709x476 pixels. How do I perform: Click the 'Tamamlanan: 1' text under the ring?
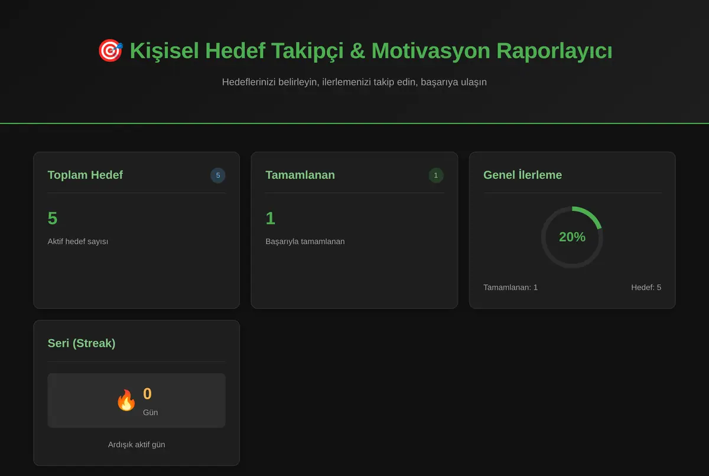(x=510, y=288)
